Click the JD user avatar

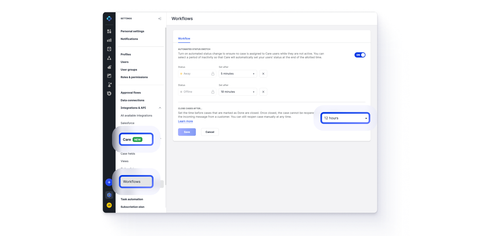point(109,205)
